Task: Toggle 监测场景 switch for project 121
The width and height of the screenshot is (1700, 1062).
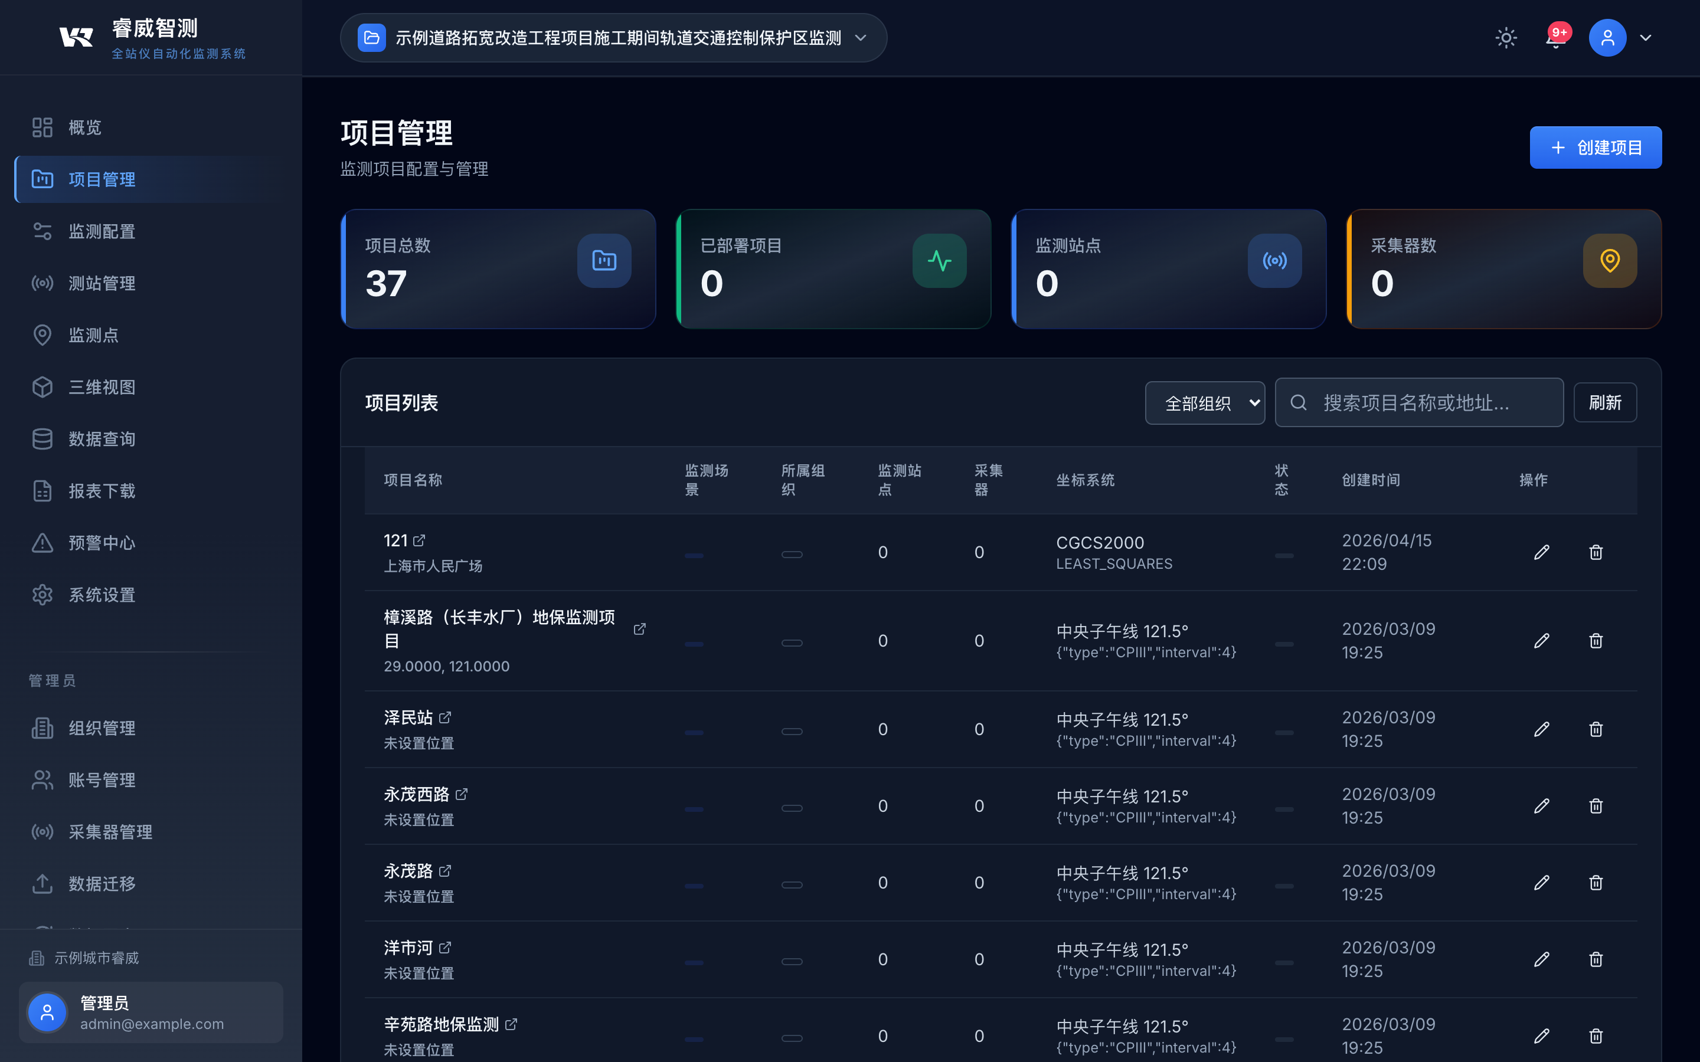Action: pos(694,554)
